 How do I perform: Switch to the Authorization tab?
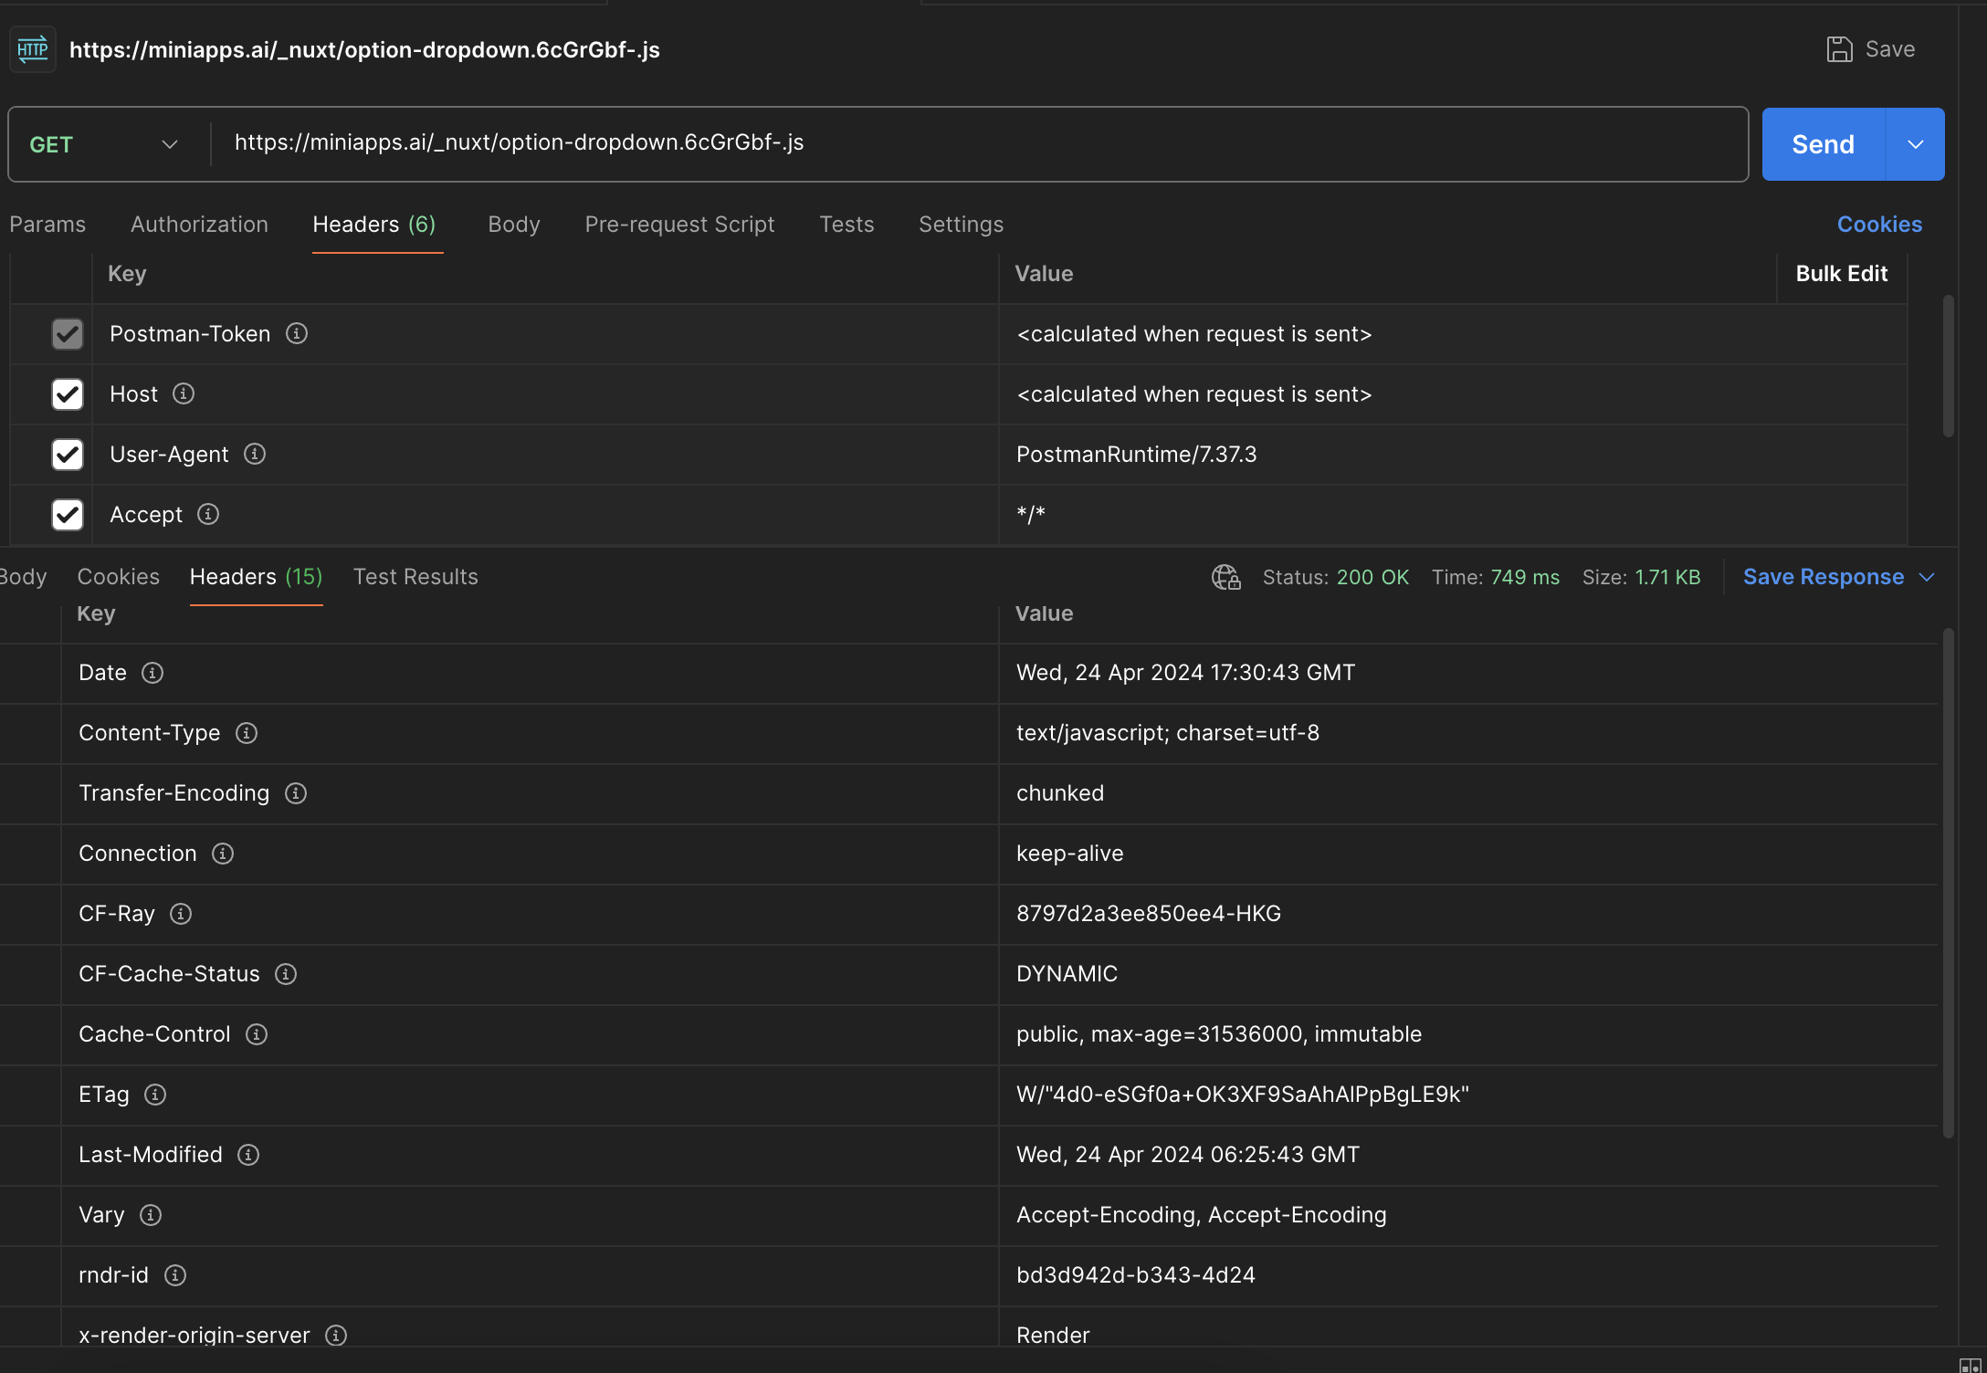[x=199, y=225]
